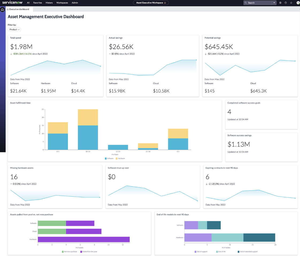Open the Workspaces menu
The image size is (300, 256).
(62, 3)
